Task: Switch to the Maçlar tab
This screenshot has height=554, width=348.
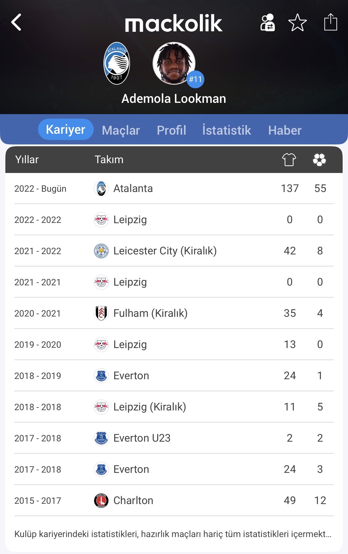Action: pos(121,130)
